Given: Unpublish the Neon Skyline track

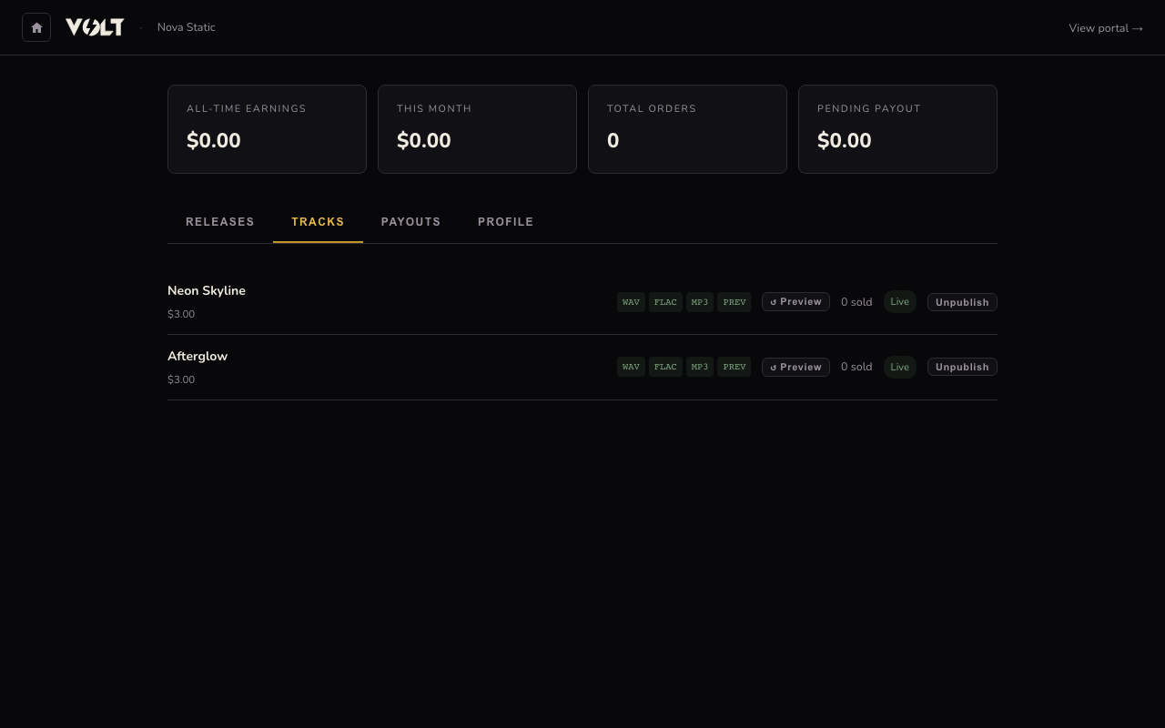Looking at the screenshot, I should tap(962, 302).
